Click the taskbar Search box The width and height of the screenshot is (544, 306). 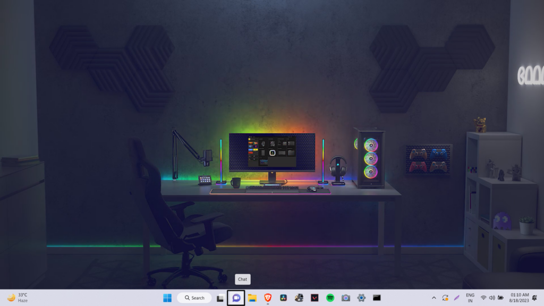[194, 298]
